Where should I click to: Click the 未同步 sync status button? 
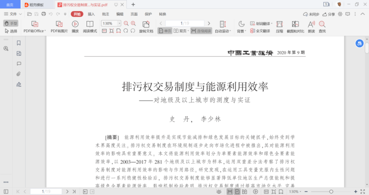[x=311, y=14]
